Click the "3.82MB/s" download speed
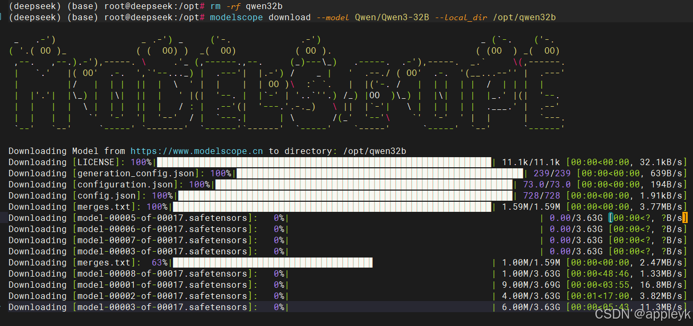This screenshot has width=693, height=326. coord(661,296)
